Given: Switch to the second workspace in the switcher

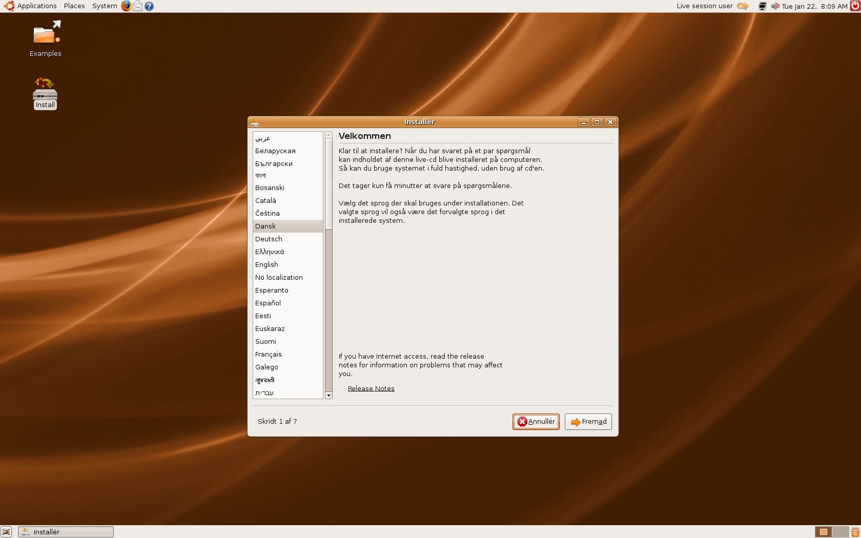Looking at the screenshot, I should click(840, 532).
